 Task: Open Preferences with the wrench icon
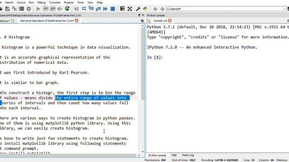(x=138, y=9)
